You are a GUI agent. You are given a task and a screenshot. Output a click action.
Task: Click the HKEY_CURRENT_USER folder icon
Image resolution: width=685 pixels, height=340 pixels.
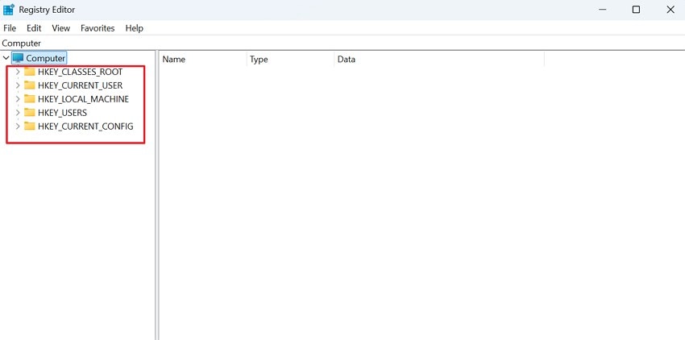click(29, 85)
